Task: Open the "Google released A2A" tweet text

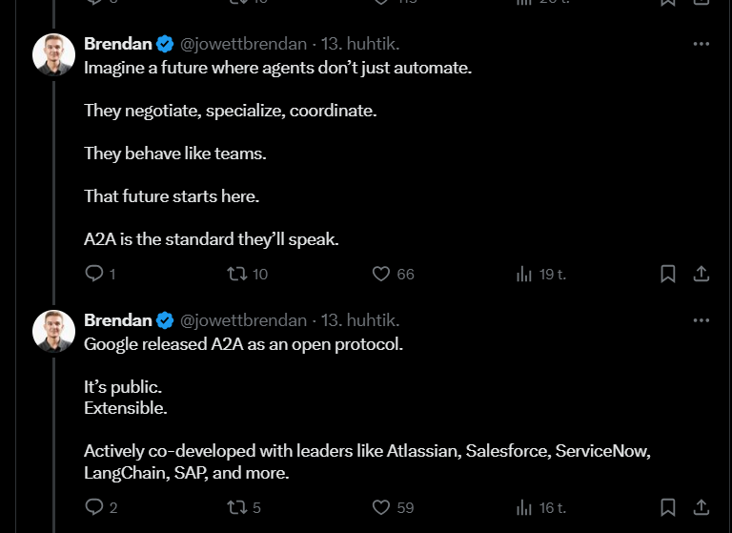Action: point(243,344)
